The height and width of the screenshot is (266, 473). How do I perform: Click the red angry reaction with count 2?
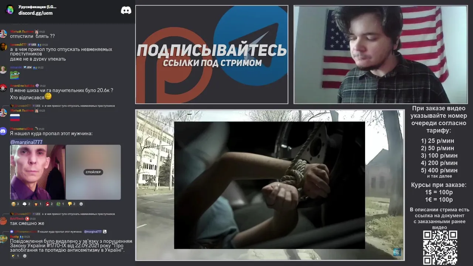click(49, 204)
